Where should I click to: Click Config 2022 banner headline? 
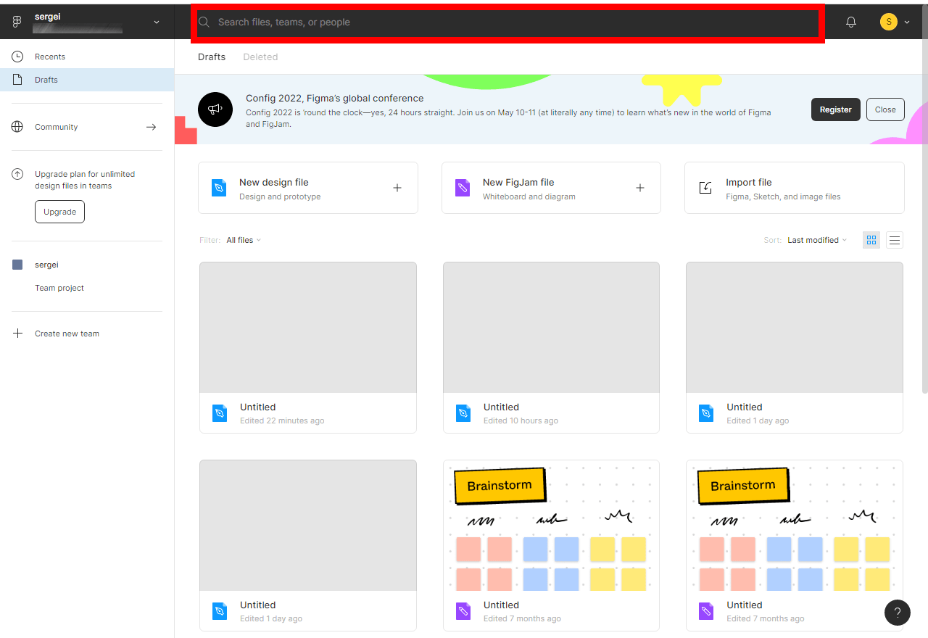point(335,99)
